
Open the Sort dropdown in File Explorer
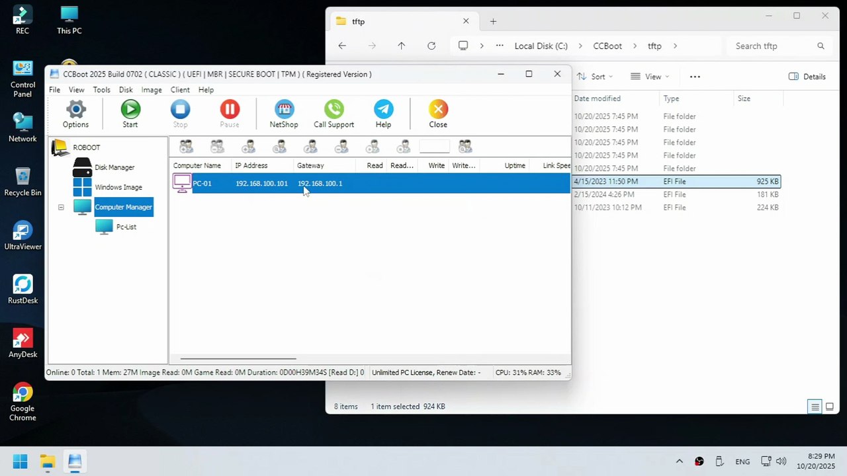coord(595,77)
